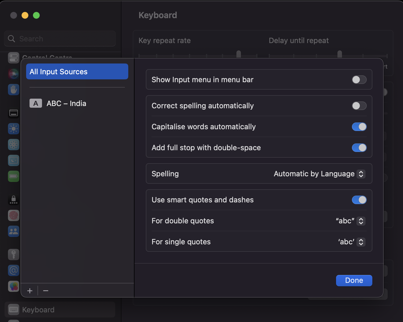Turn on Correct spelling automatically
This screenshot has height=322, width=403.
click(359, 106)
